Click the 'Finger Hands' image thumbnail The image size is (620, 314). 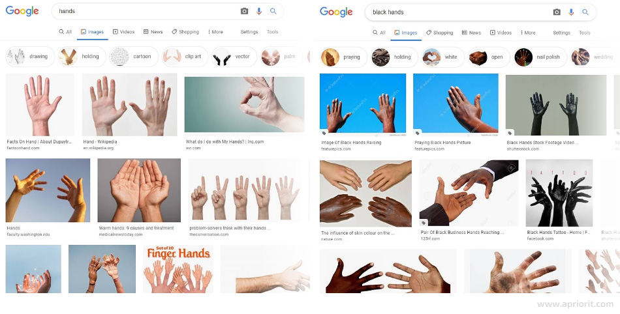178,269
